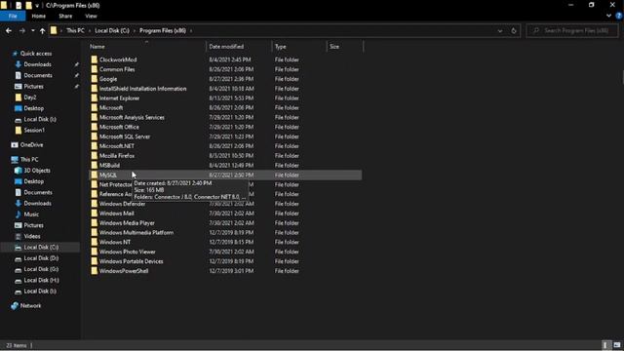The width and height of the screenshot is (624, 351).
Task: Go up one folder level
Action: 42,30
